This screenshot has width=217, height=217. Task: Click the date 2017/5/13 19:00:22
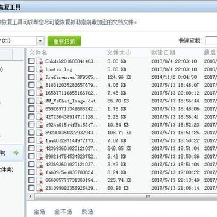tap(175, 172)
